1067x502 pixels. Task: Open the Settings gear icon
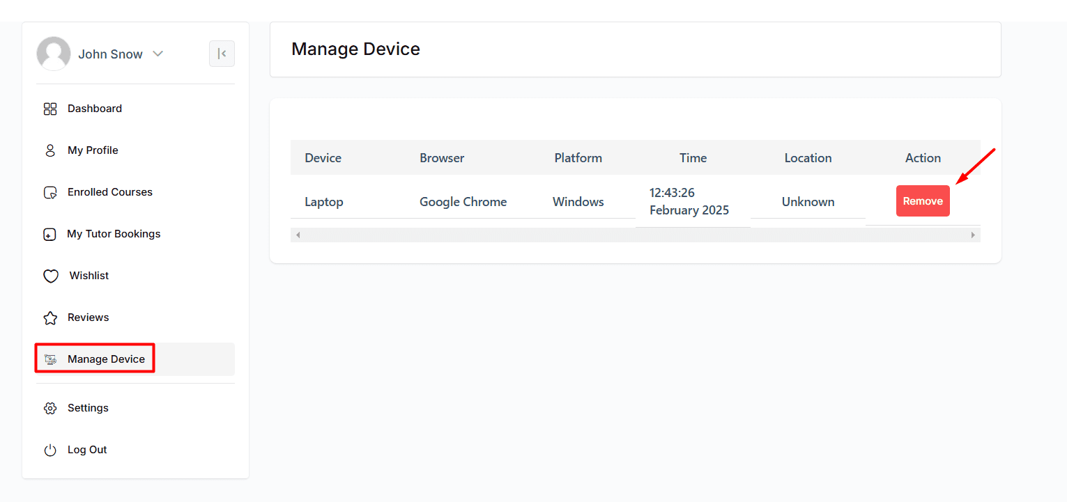click(49, 408)
